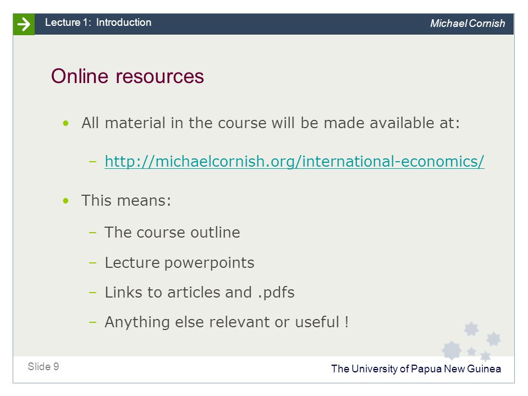Click the 'Michael Cornish' author name
The height and width of the screenshot is (396, 528).
point(468,23)
